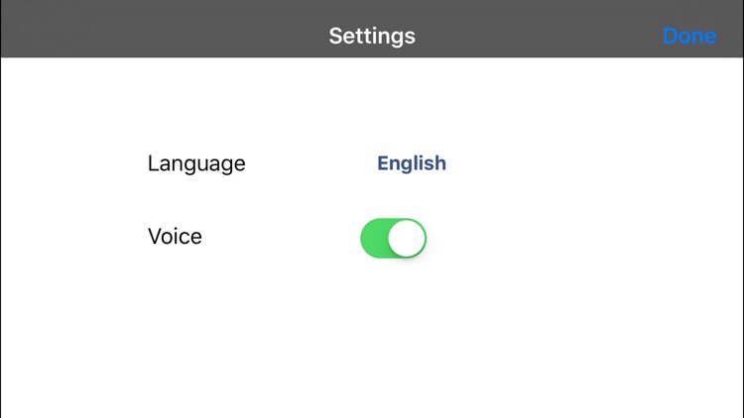Change language from English

(x=412, y=163)
